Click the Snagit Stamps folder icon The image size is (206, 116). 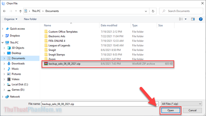pos(46,54)
